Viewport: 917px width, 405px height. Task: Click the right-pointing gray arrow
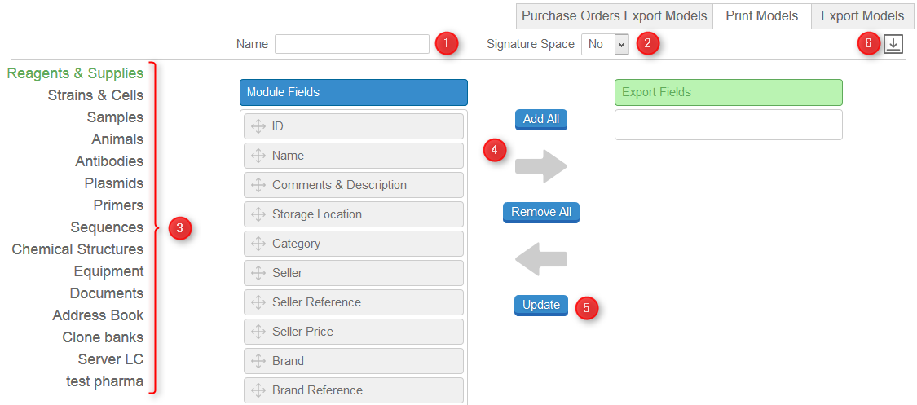(541, 166)
